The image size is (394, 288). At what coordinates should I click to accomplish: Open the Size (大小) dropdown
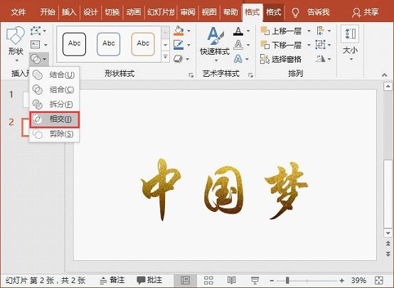coord(350,43)
